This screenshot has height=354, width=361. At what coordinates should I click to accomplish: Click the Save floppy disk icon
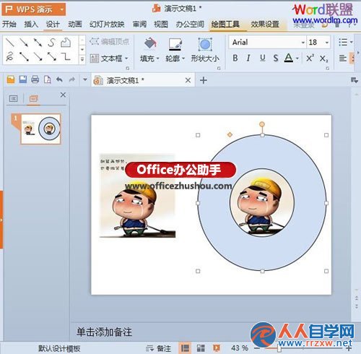point(23,79)
